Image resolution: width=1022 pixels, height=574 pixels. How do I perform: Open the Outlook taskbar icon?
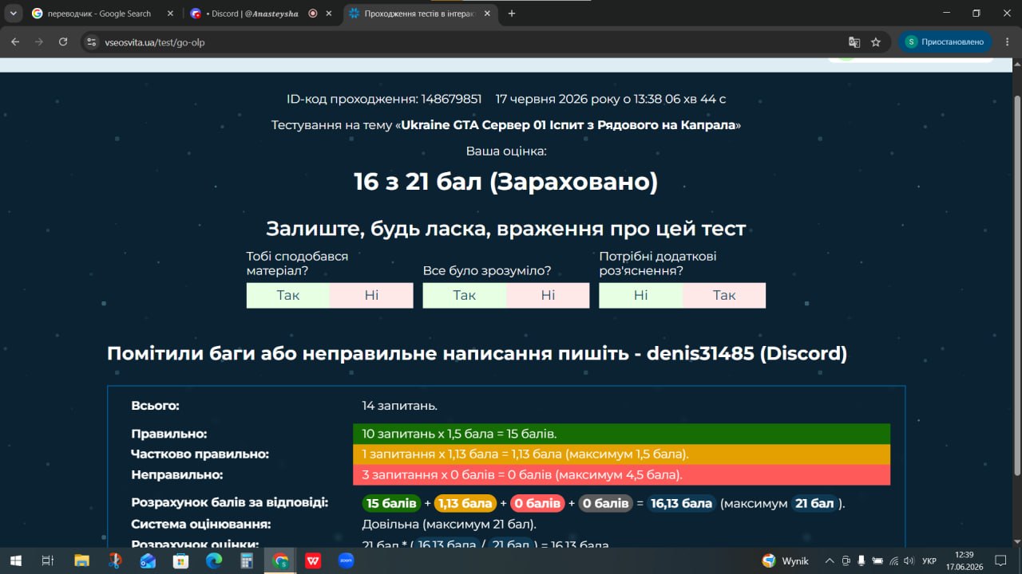[x=148, y=560]
